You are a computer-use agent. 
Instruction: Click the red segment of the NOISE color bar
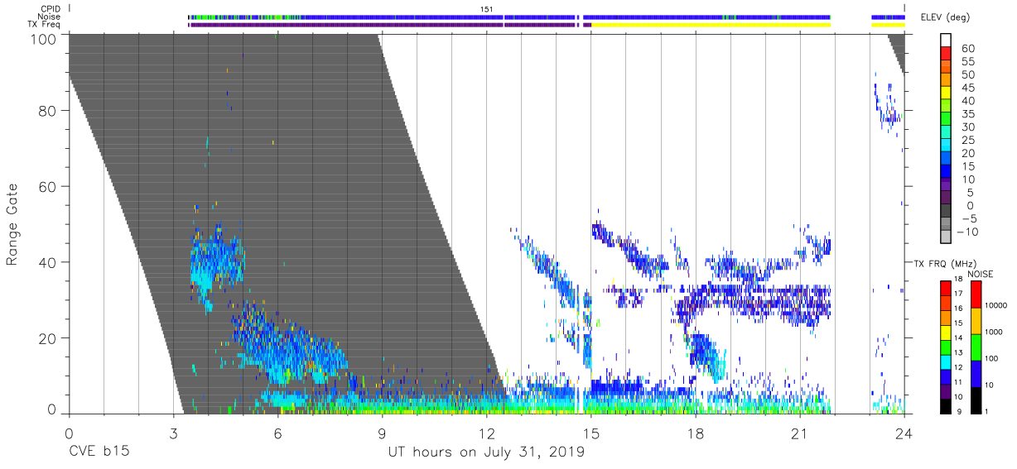(x=976, y=295)
